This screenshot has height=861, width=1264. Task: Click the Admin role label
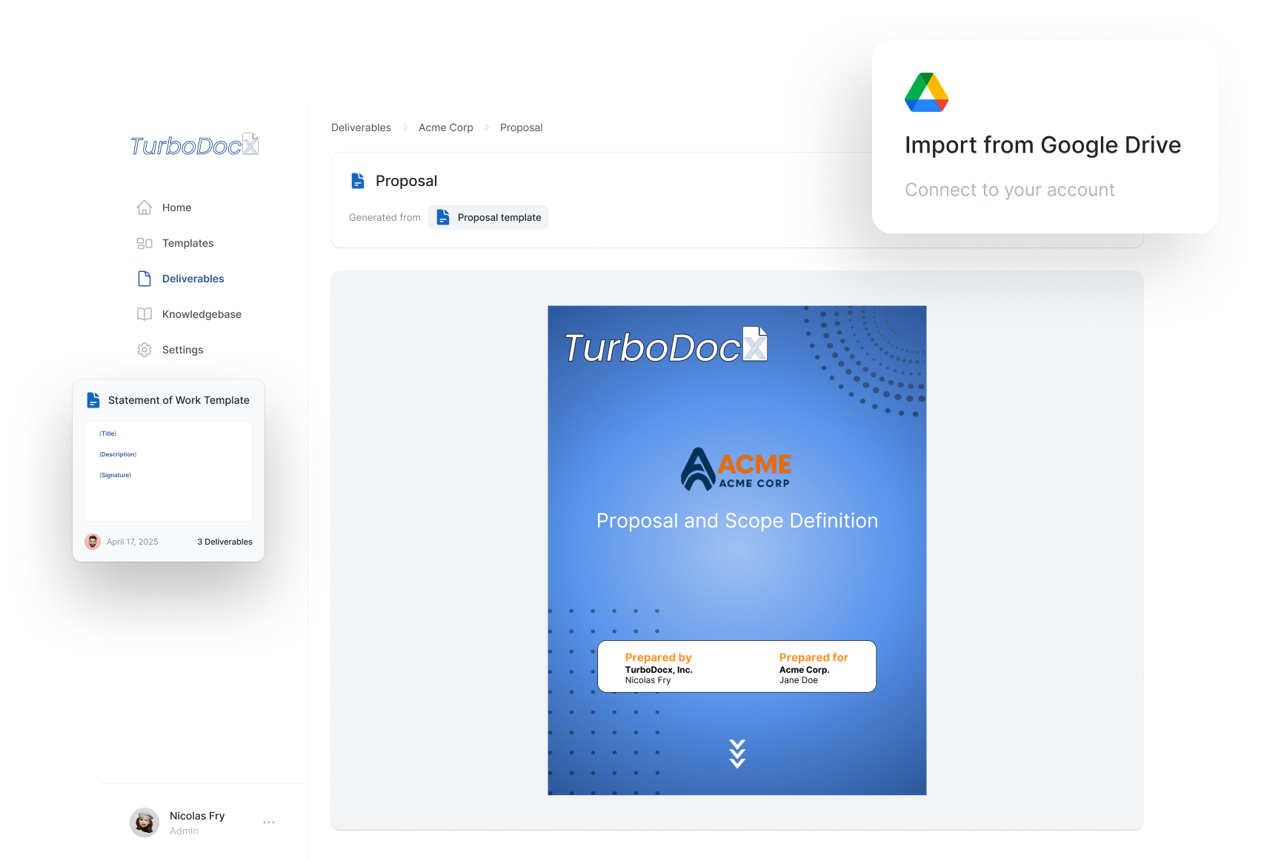pos(184,831)
